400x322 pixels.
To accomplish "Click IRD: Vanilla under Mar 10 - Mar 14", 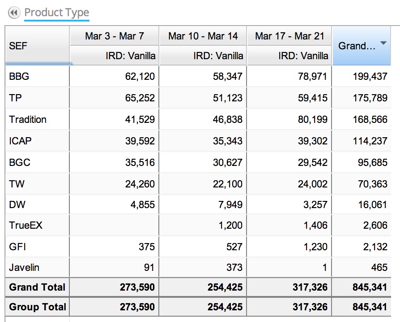I will coord(218,56).
